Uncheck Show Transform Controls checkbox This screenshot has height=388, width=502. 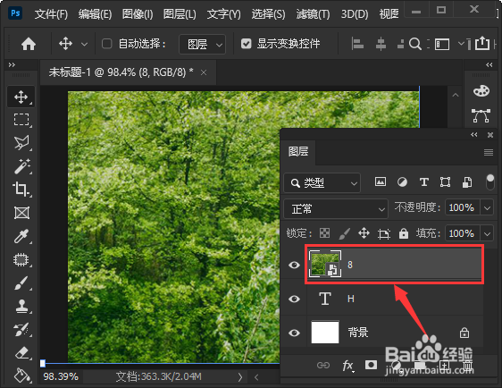coord(246,44)
